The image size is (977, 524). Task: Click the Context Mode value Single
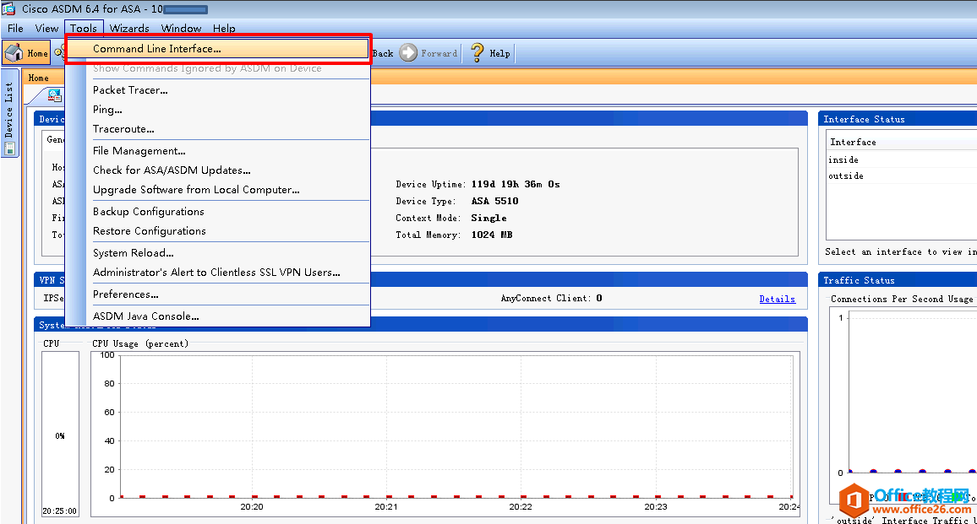point(488,218)
